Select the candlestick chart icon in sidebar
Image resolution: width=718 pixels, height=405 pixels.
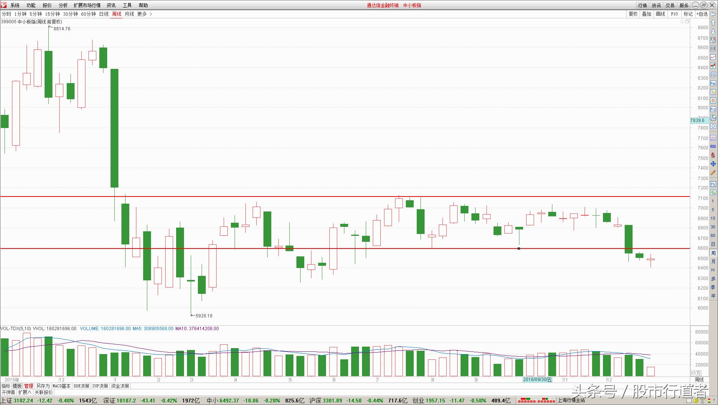point(713,66)
